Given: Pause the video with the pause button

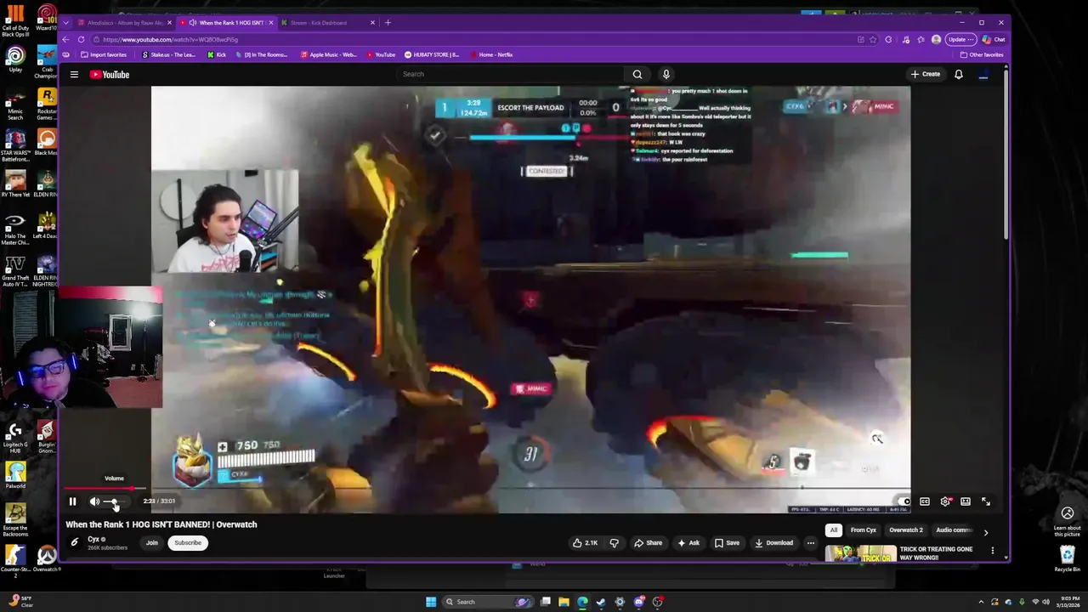Looking at the screenshot, I should coord(72,501).
